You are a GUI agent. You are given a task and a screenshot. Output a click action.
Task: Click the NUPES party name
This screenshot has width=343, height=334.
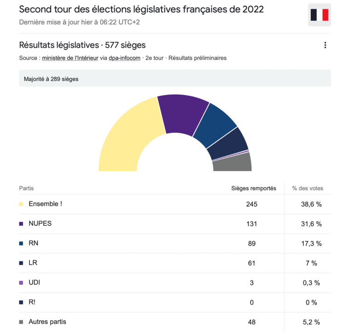tap(40, 224)
